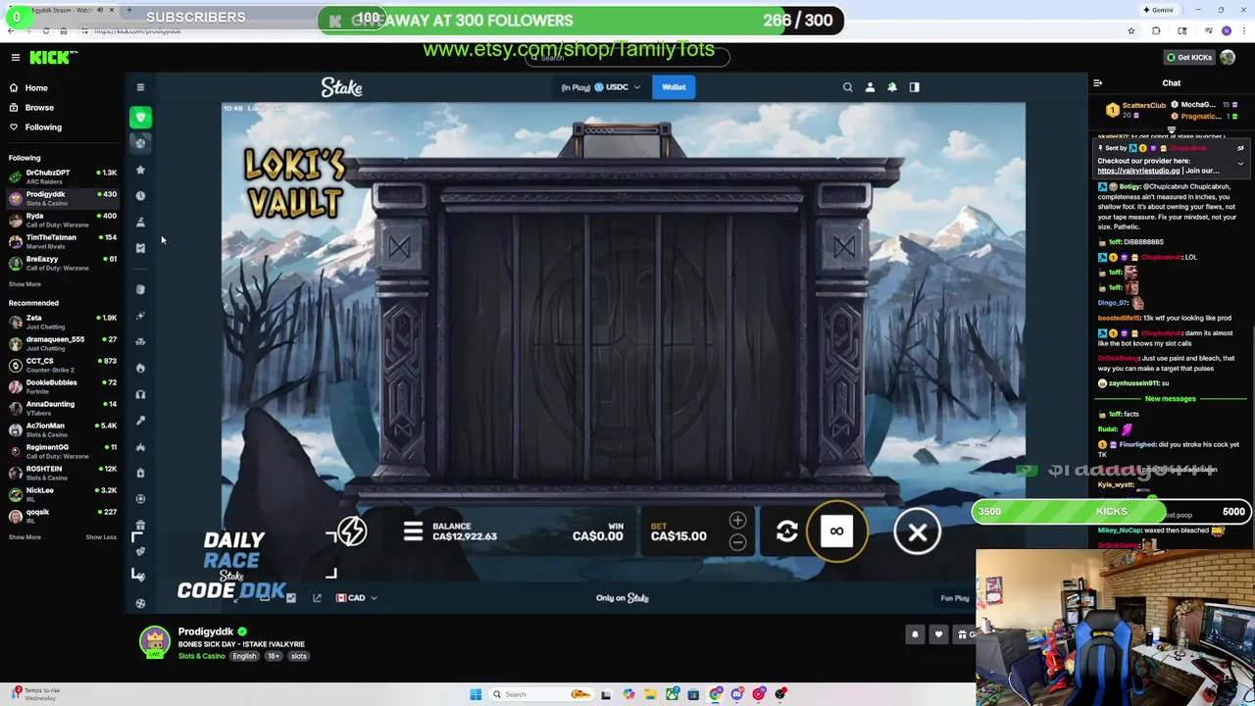Viewport: 1255px width, 706px height.
Task: Click the infinity autospin button
Action: [x=836, y=531]
